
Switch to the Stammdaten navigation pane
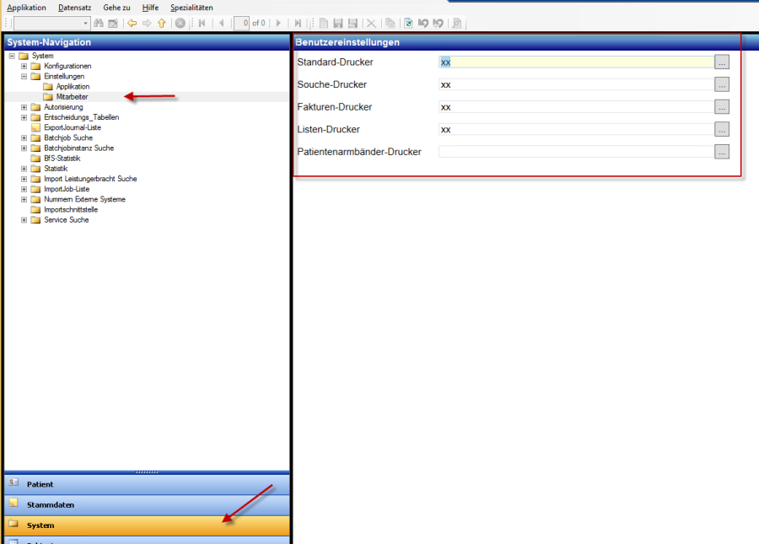point(147,505)
